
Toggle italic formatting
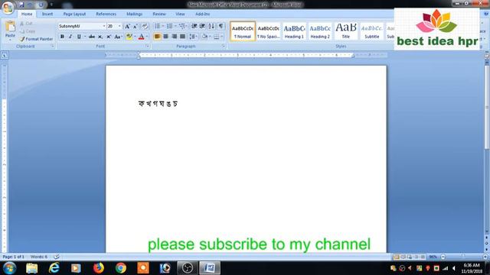click(70, 37)
